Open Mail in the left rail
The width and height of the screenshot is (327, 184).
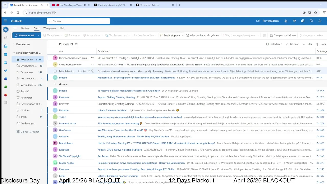click(6, 46)
